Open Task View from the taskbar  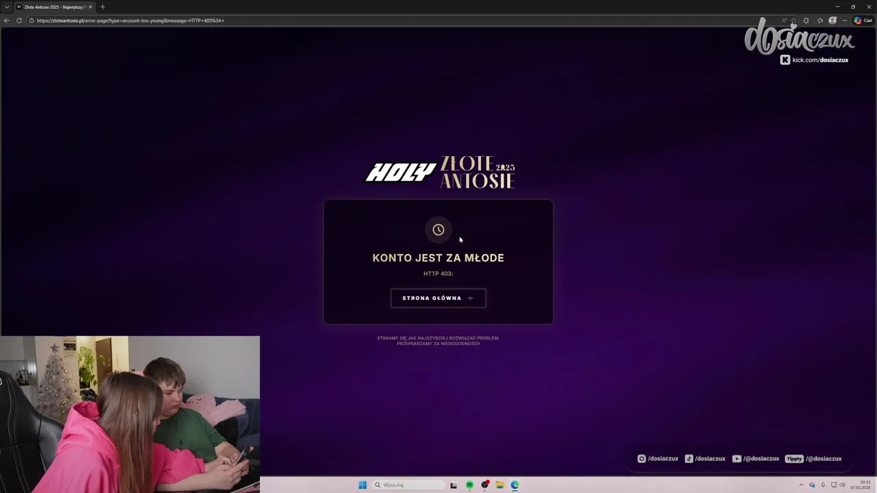(454, 485)
